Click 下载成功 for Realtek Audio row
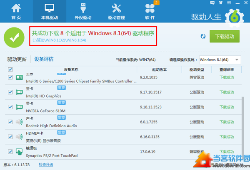The image size is (250, 170). [227, 122]
